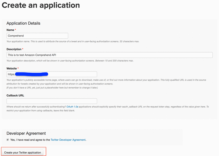Click the empty Callback URL field

[52, 101]
